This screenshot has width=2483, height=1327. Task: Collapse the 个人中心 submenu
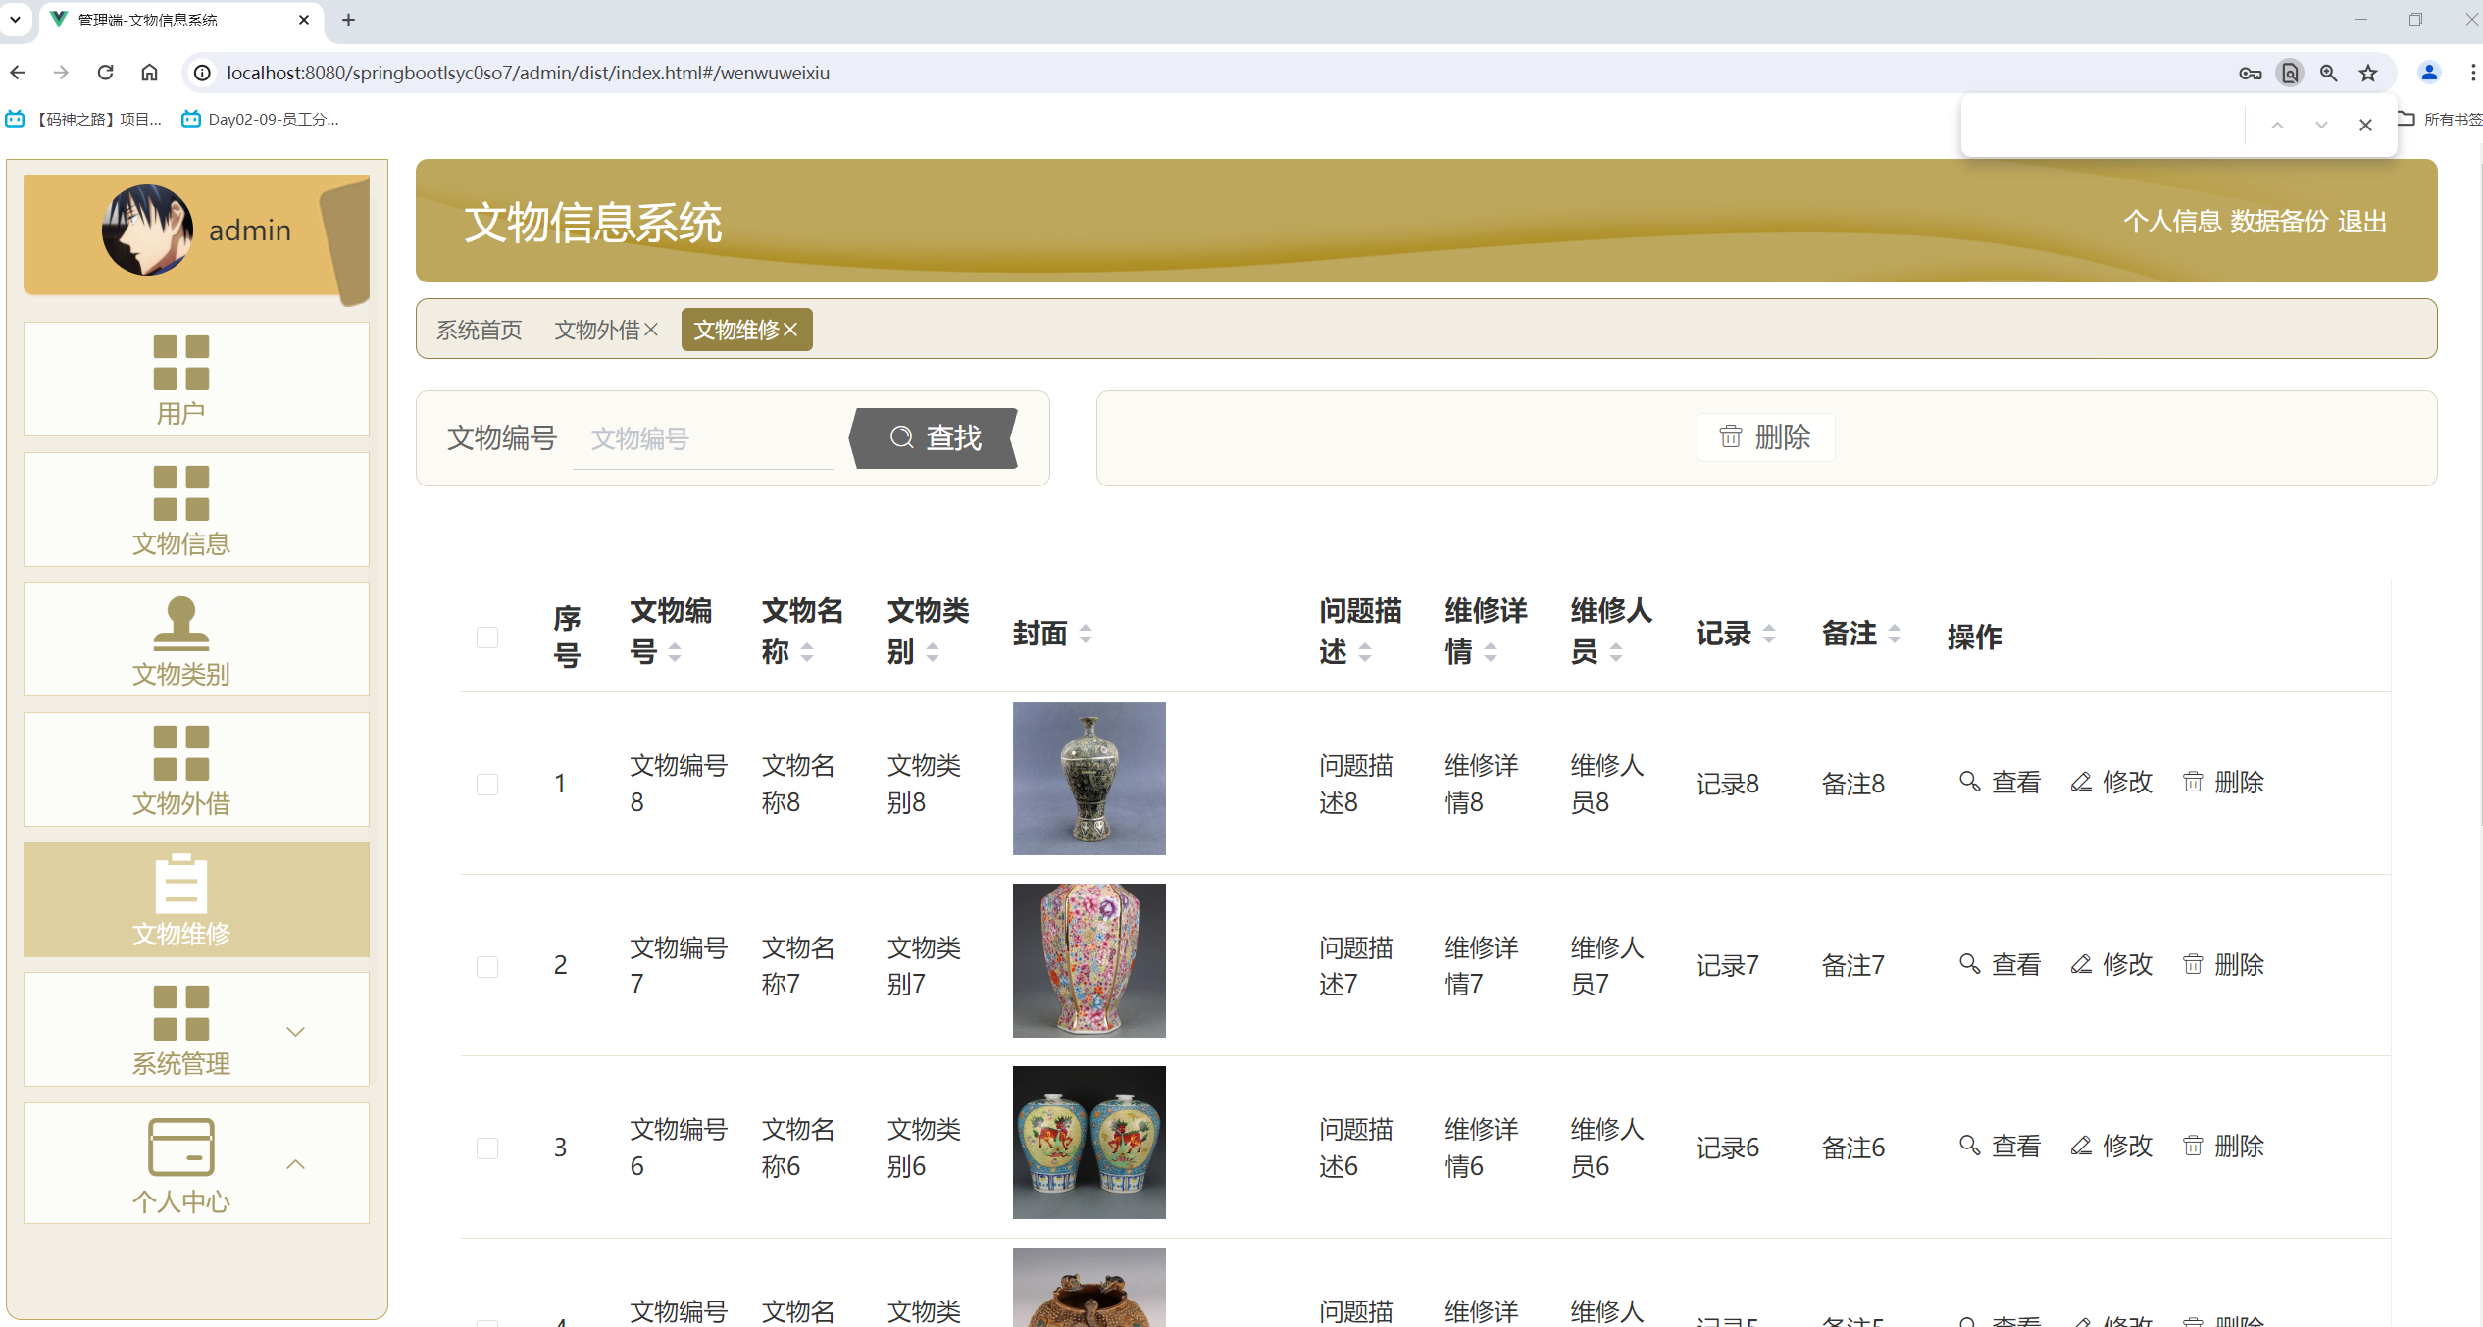pyautogui.click(x=295, y=1164)
